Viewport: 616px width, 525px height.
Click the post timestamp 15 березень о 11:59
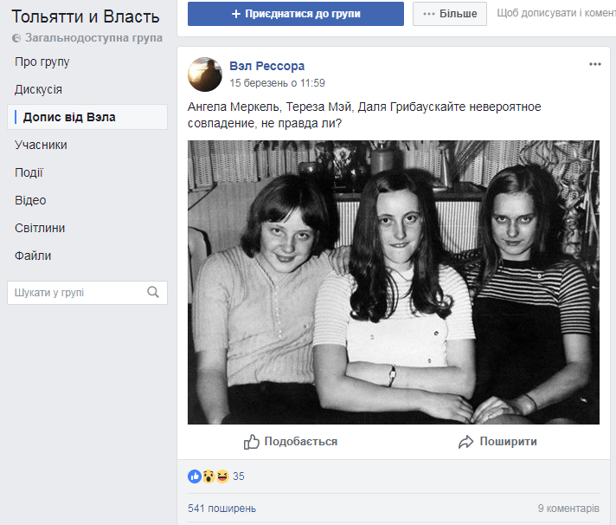tap(277, 83)
